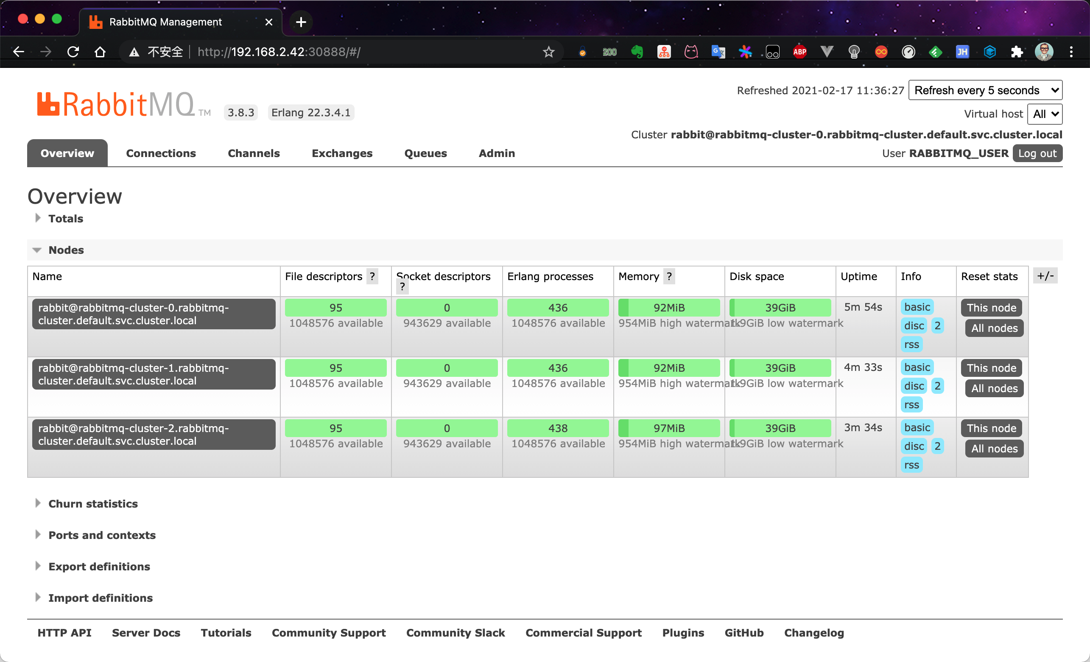Open the Virtual host dropdown

(x=1045, y=114)
